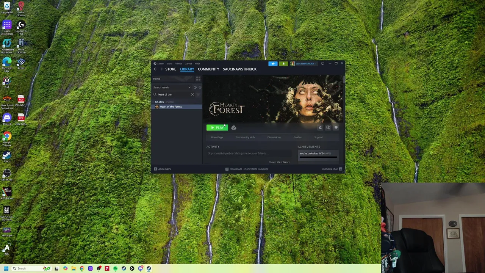This screenshot has height=273, width=485.
Task: Click the library search field
Action: (x=173, y=94)
